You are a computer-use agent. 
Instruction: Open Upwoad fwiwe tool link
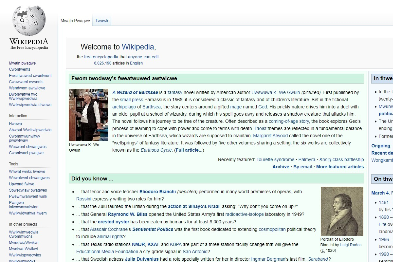pos(22,184)
